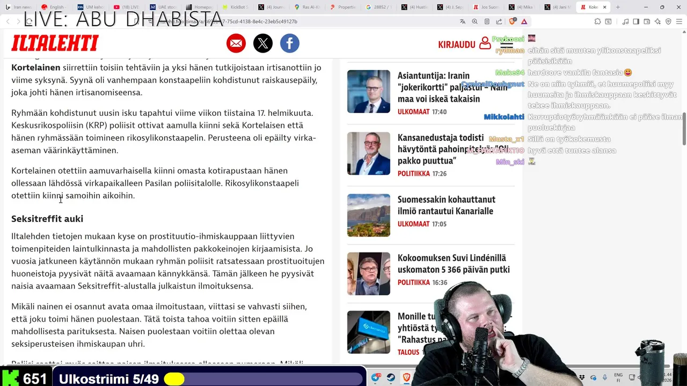Open the Iltalehti hamburger menu

point(507,44)
